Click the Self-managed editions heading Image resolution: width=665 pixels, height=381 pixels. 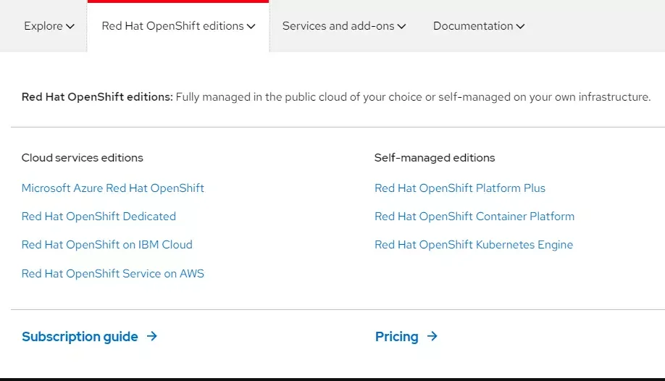435,158
